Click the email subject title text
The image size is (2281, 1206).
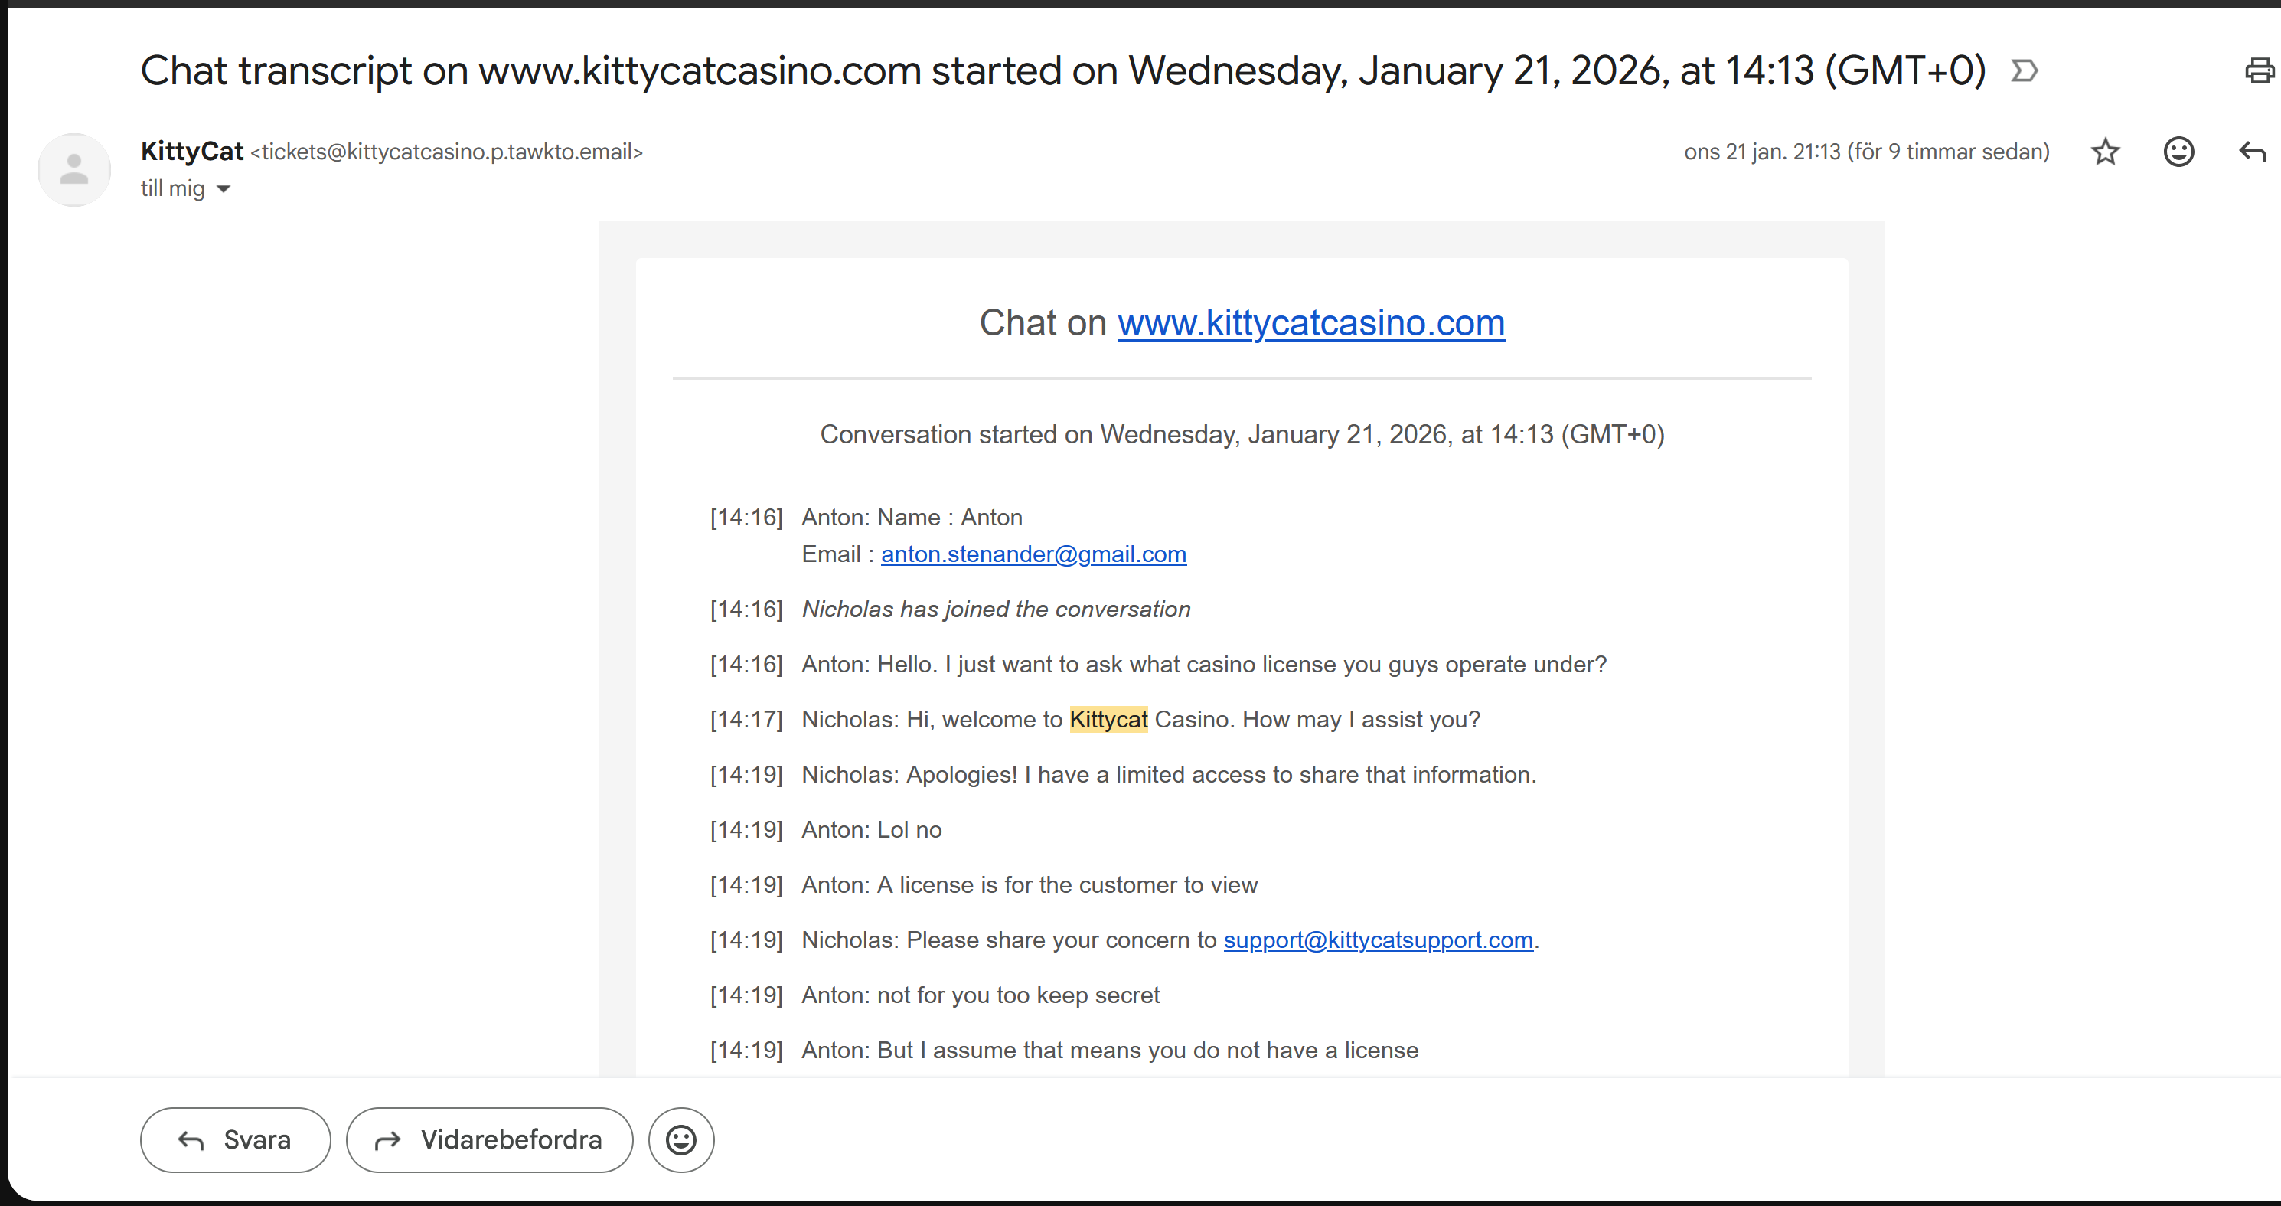point(1062,71)
